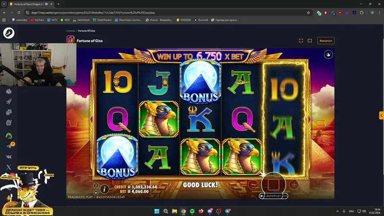Open the dice games sidebar icon
Image resolution: width=384 pixels, height=216 pixels.
9,112
